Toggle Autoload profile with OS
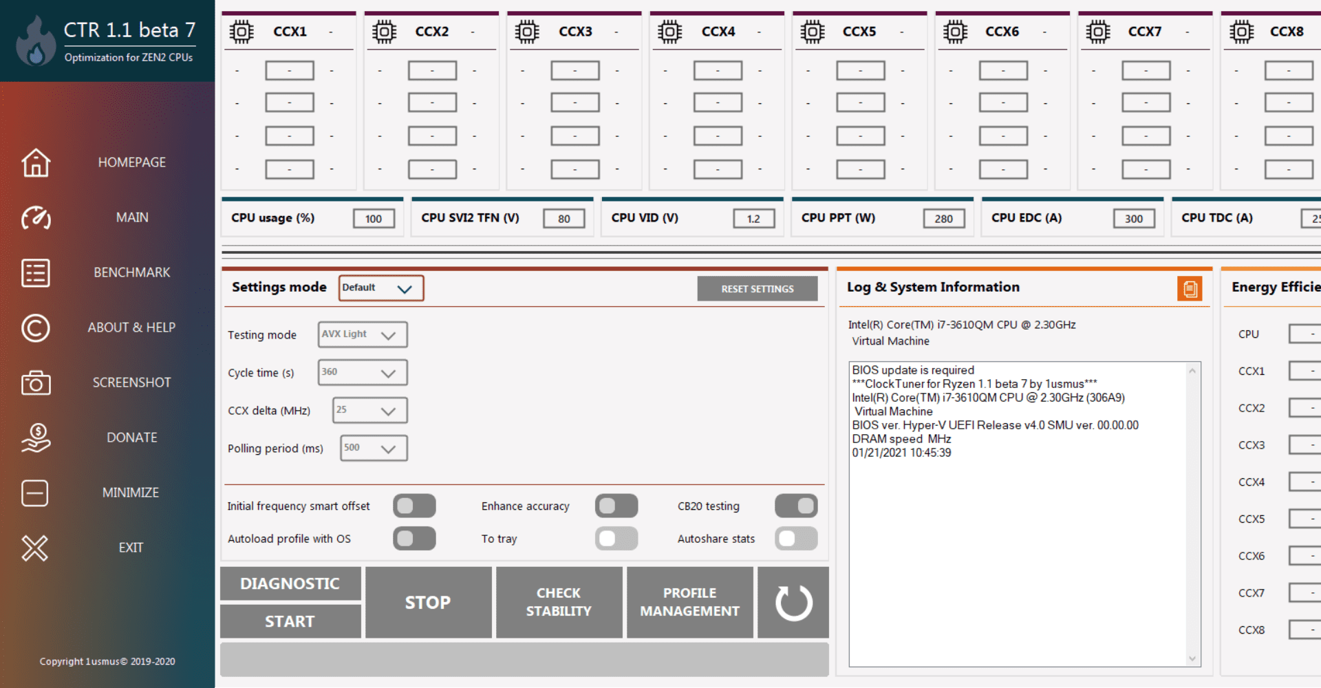 414,538
